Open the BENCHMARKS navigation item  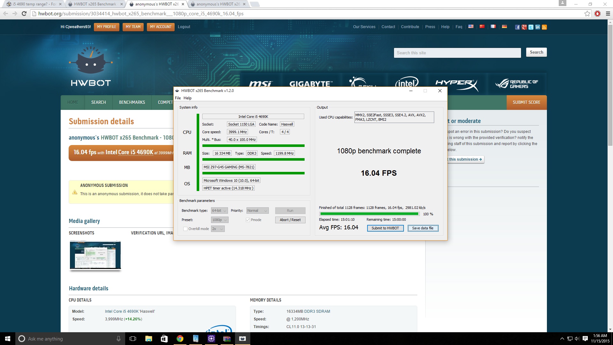click(x=132, y=102)
